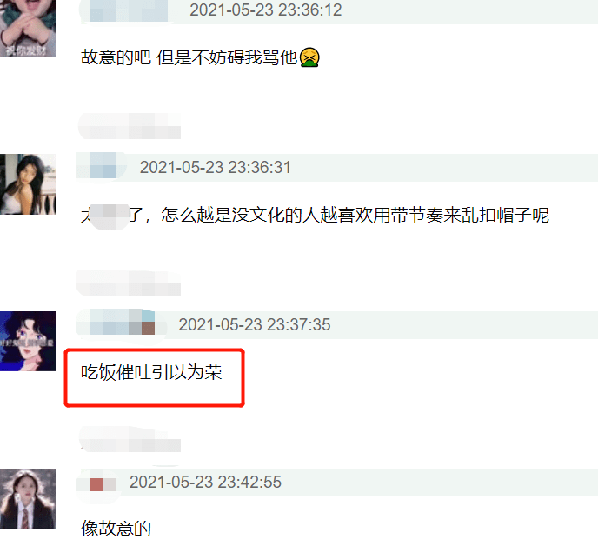Image resolution: width=598 pixels, height=546 pixels.
Task: Select timestamp 2021-05-23 23:36:12
Action: tap(266, 10)
